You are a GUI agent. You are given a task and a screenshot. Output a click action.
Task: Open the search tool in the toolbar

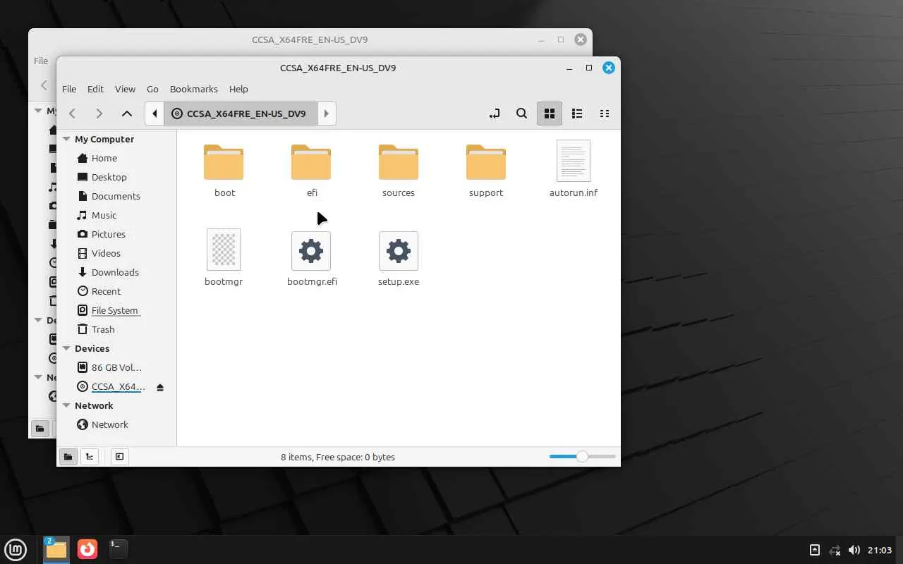(521, 114)
